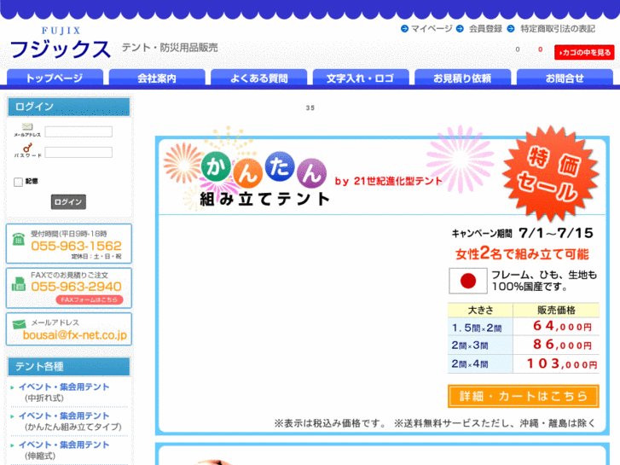Image resolution: width=620 pixels, height=465 pixels.
Task: Click the テント各種 section header
Action: tap(69, 367)
